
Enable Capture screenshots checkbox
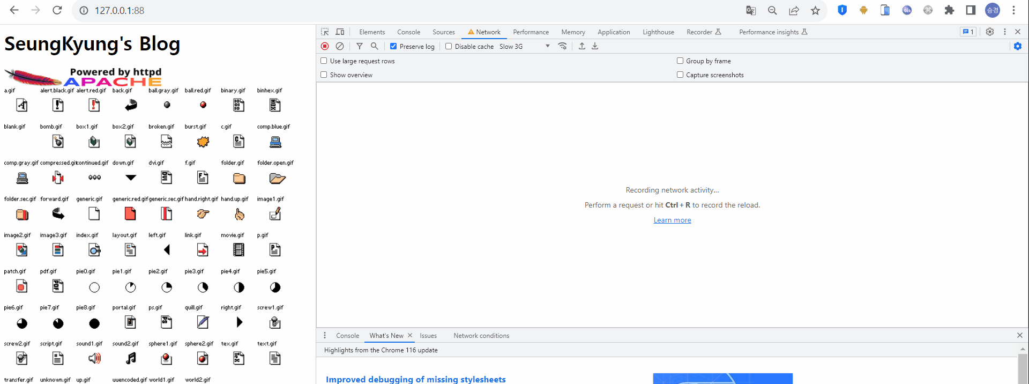[680, 75]
